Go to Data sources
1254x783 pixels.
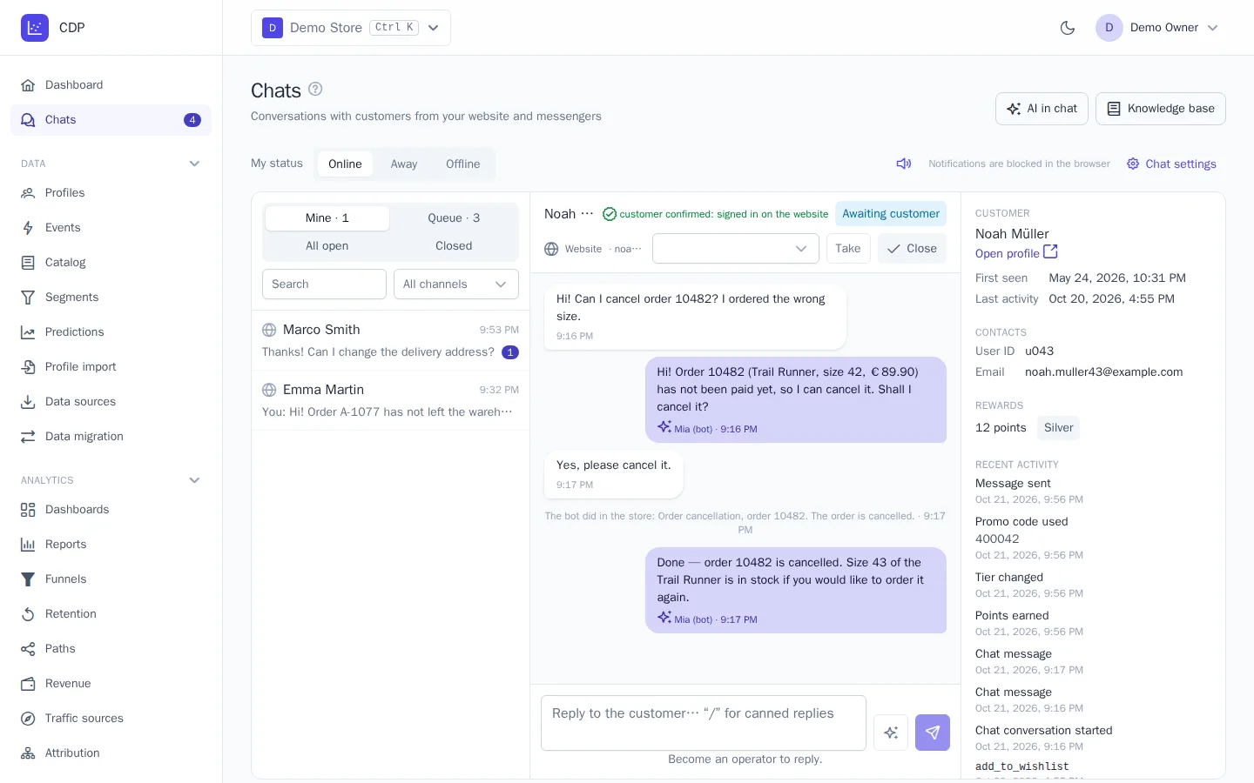click(x=111, y=402)
